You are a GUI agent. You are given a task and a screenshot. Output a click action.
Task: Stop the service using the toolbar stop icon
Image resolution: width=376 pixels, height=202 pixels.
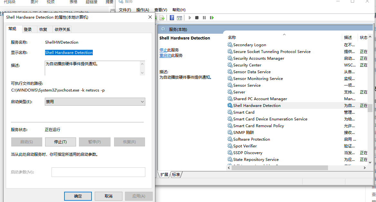(x=197, y=18)
